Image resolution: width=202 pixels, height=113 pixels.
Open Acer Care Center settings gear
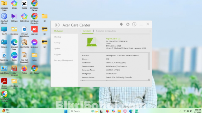coord(128,24)
